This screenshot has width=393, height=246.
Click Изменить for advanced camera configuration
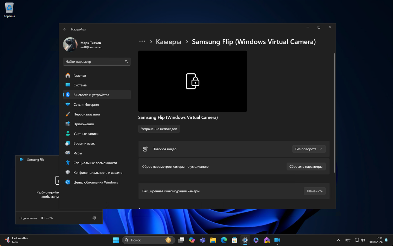coord(315,191)
